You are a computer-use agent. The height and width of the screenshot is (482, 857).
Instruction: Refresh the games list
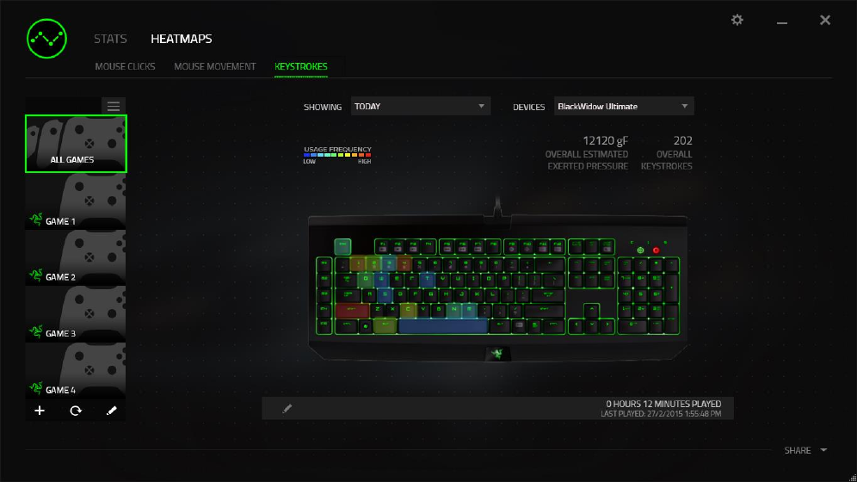[76, 411]
